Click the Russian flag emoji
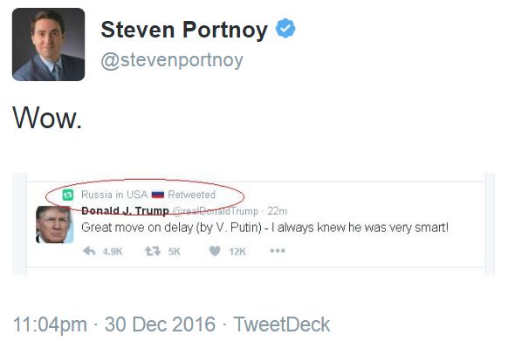 [158, 195]
